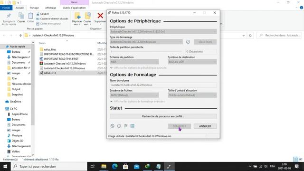Click Copier vers icon in ribbon
Screen dimensions: 304x171
click(x=87, y=16)
